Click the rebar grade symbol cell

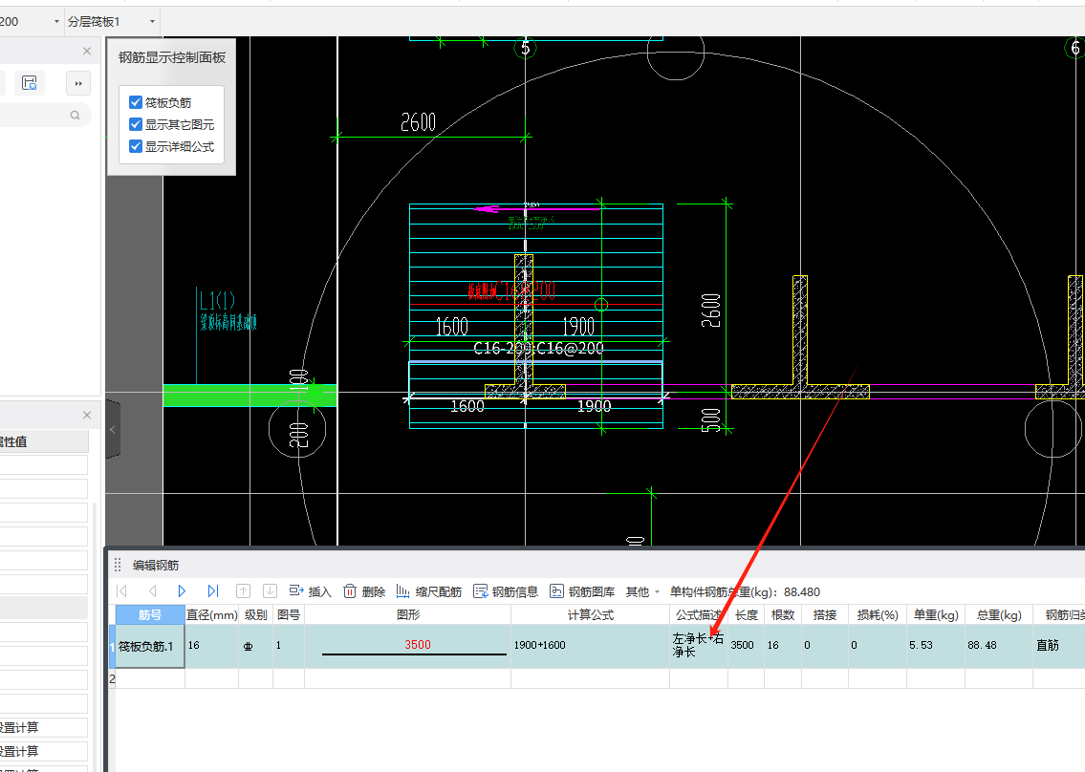(255, 646)
